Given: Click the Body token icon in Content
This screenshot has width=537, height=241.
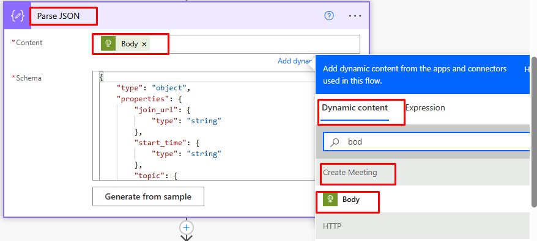Looking at the screenshot, I should pos(108,44).
